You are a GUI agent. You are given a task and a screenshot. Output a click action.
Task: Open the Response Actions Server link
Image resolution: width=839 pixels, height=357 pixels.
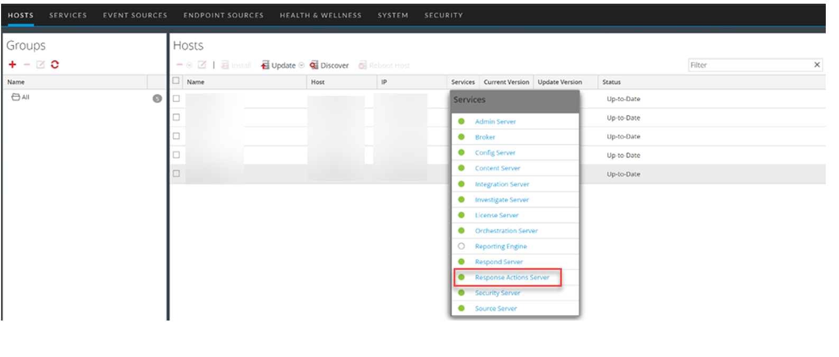(512, 277)
